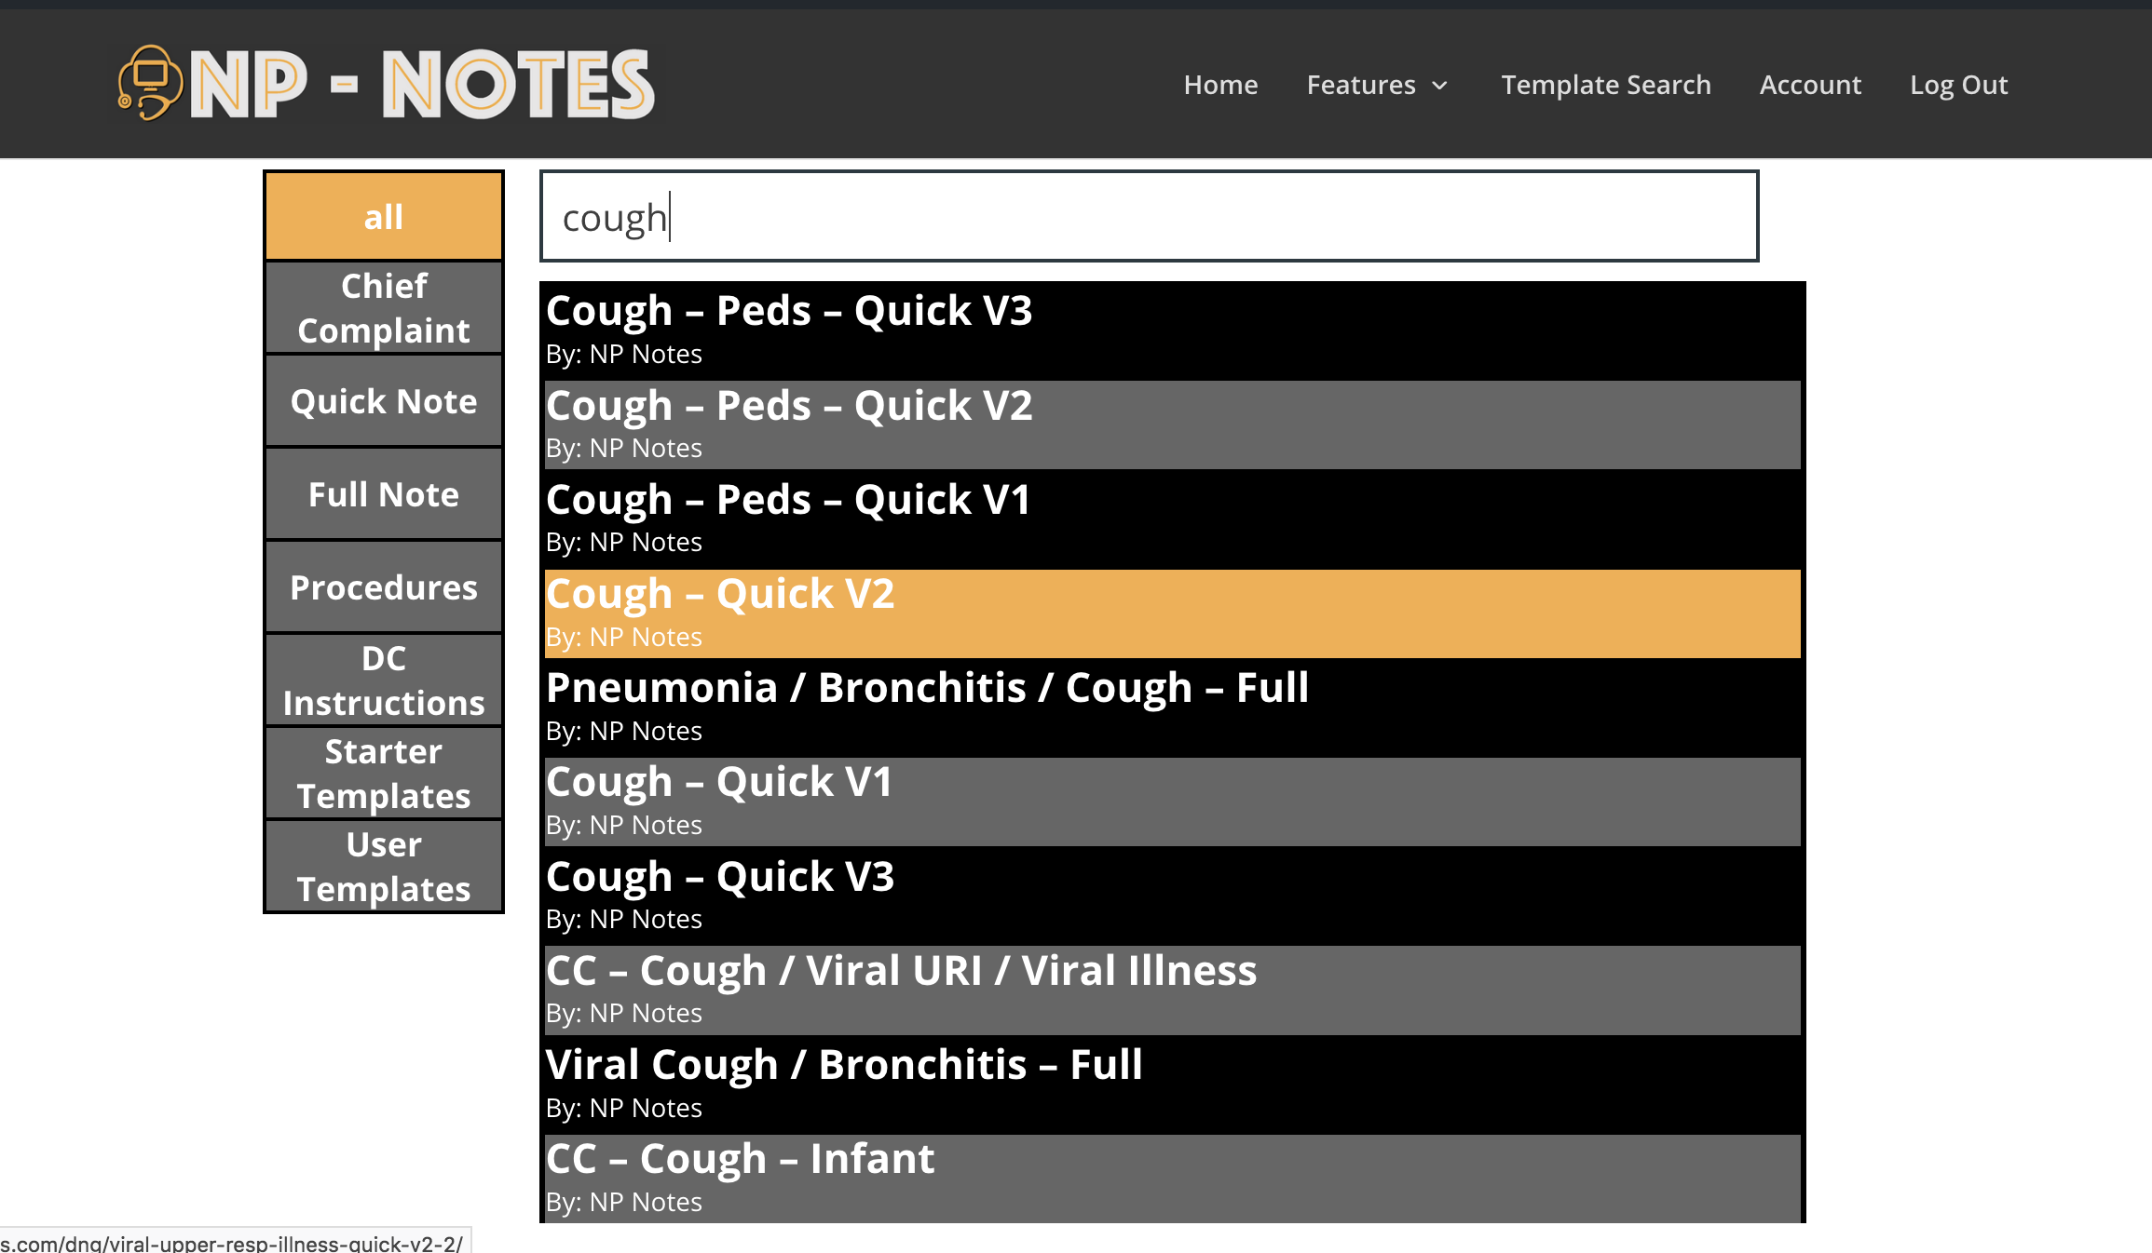
Task: Click the NP-Notes stethoscope logo icon
Action: tap(149, 83)
